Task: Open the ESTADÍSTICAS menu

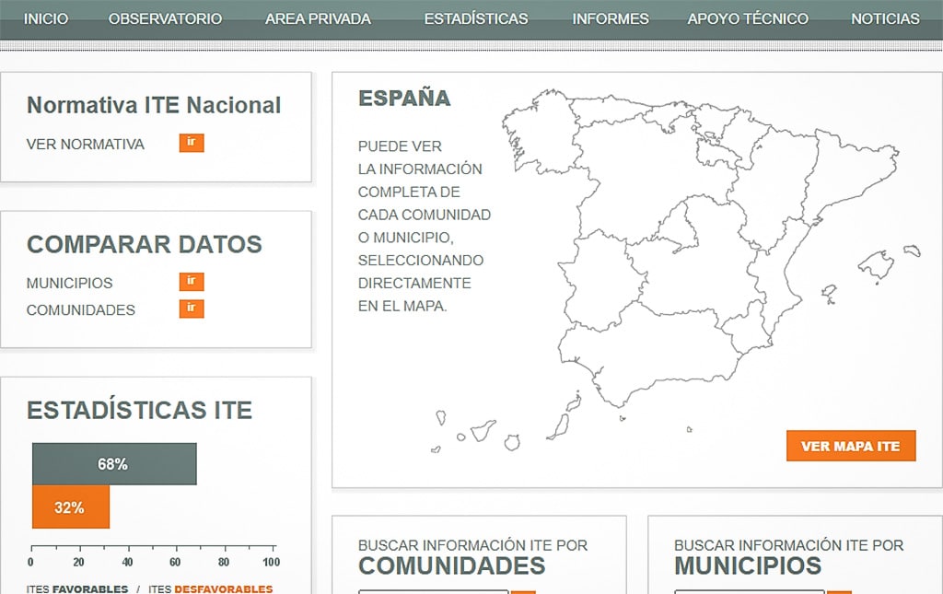Action: pos(476,18)
